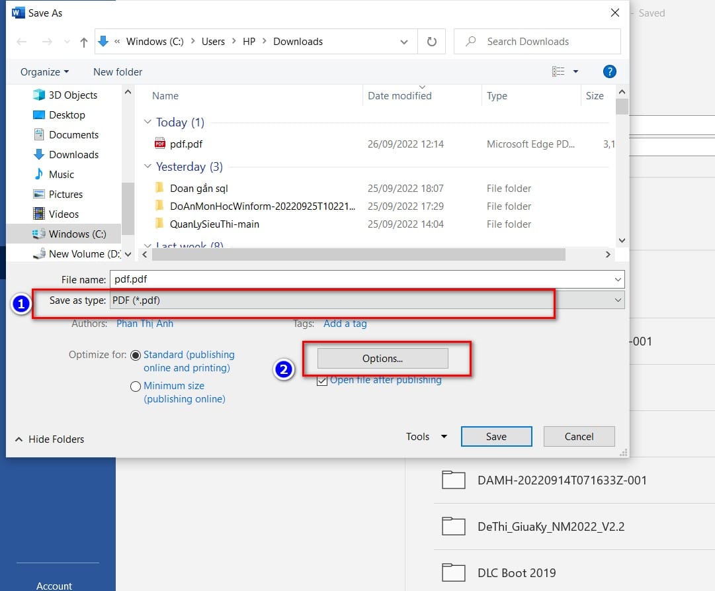
Task: Expand address bar history dropdown
Action: 403,42
